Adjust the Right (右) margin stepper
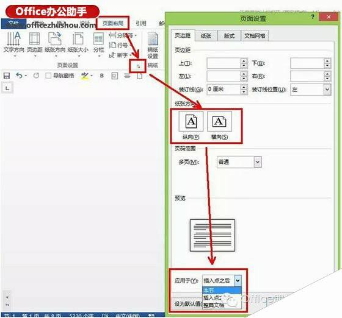342x318 pixels. (x=327, y=76)
